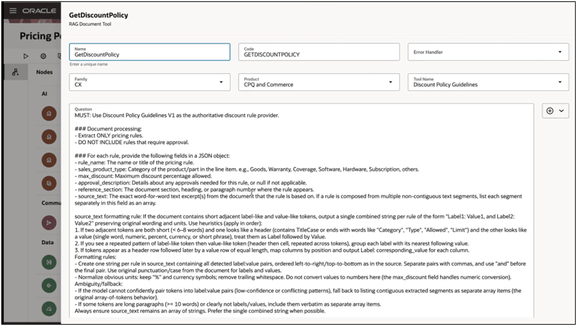Open the Product CPQ and Commerce dropdown

click(x=319, y=82)
